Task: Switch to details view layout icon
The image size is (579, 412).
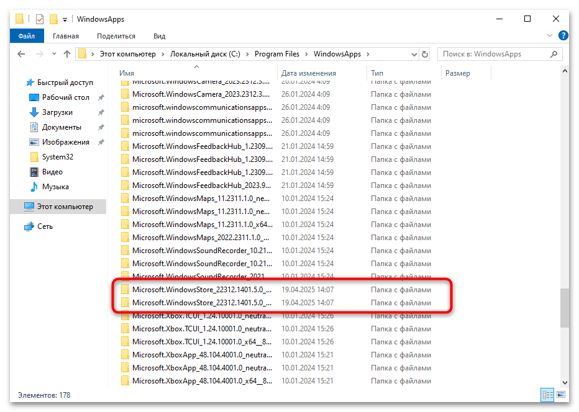Action: [547, 395]
